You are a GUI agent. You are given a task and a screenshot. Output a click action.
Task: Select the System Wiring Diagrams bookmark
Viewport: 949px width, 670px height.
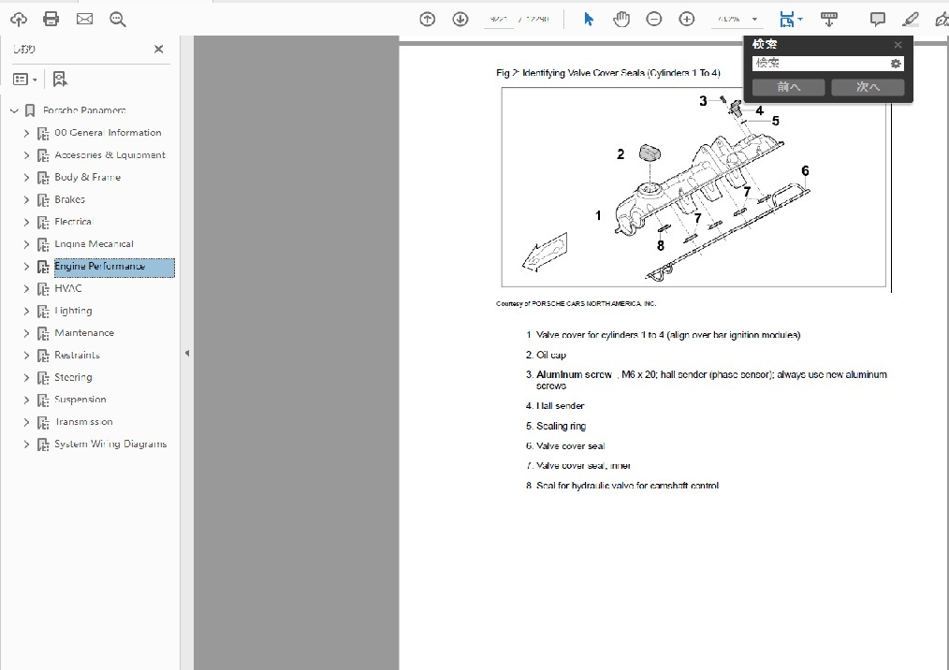110,444
